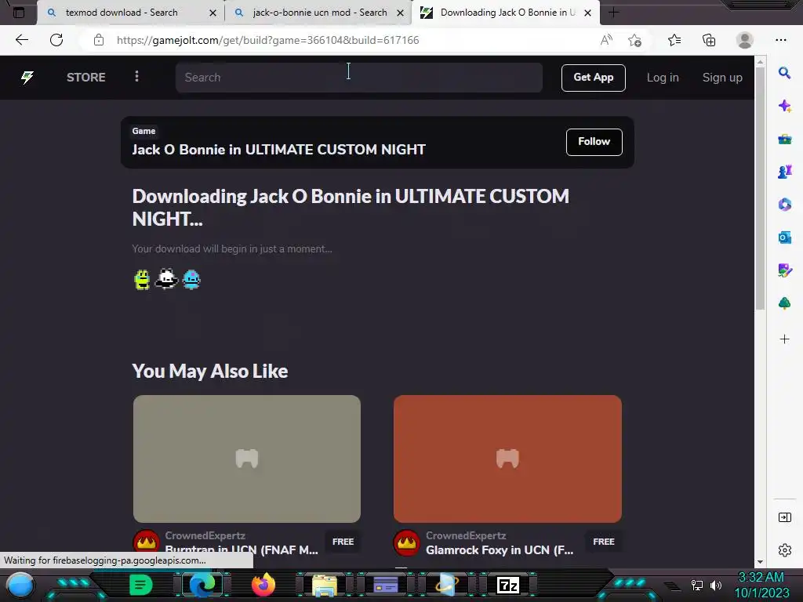Open the sidebar settings gear

pos(784,550)
